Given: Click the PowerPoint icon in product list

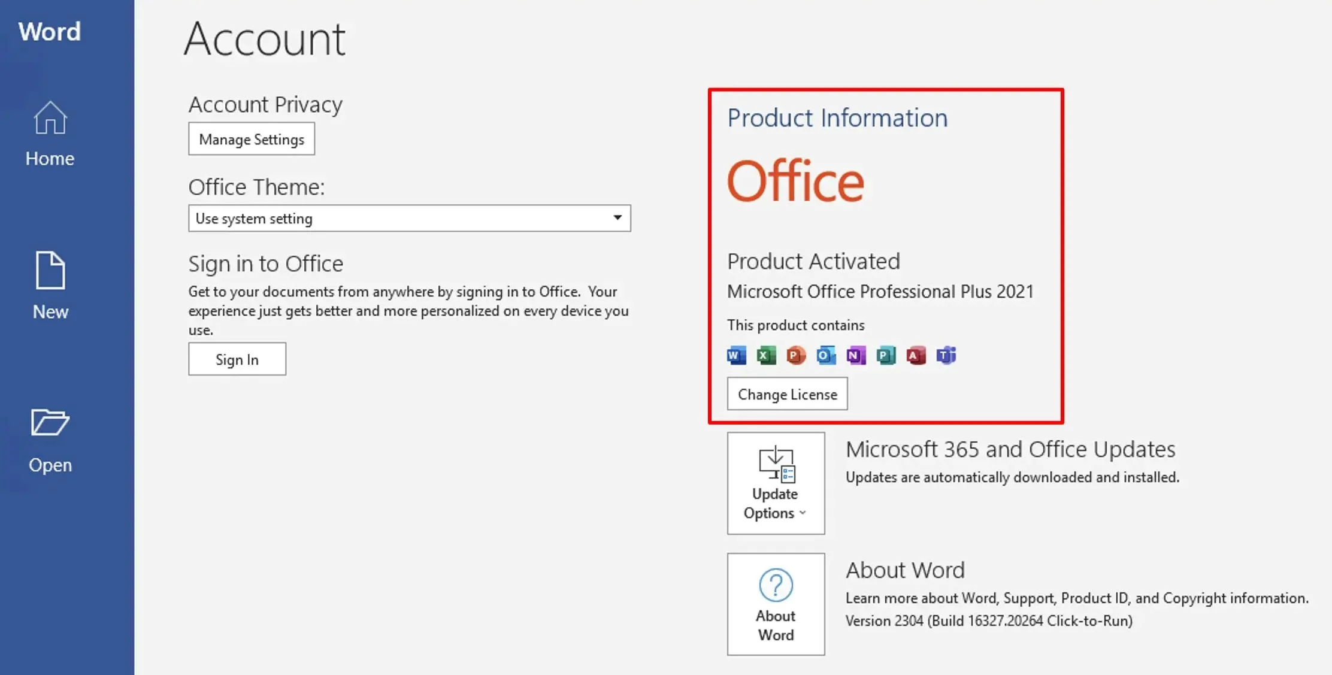Looking at the screenshot, I should pyautogui.click(x=796, y=356).
